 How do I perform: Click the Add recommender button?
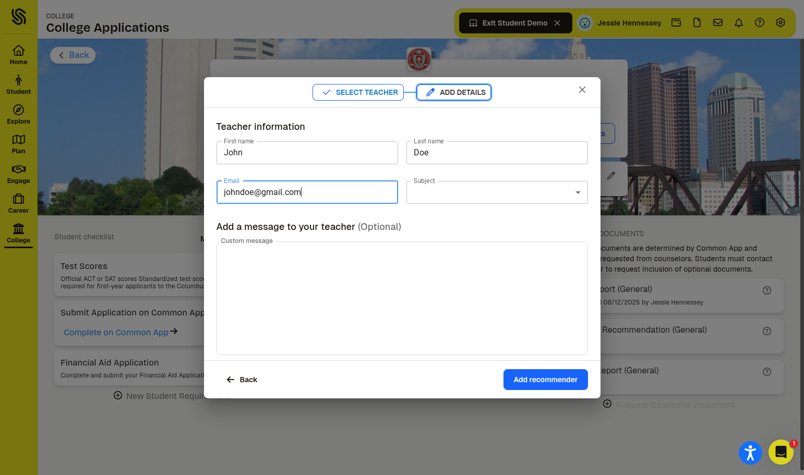(546, 380)
